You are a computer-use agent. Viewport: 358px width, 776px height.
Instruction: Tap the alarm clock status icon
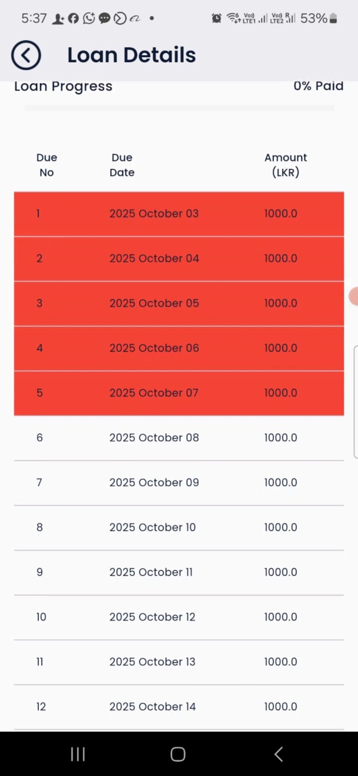[216, 18]
